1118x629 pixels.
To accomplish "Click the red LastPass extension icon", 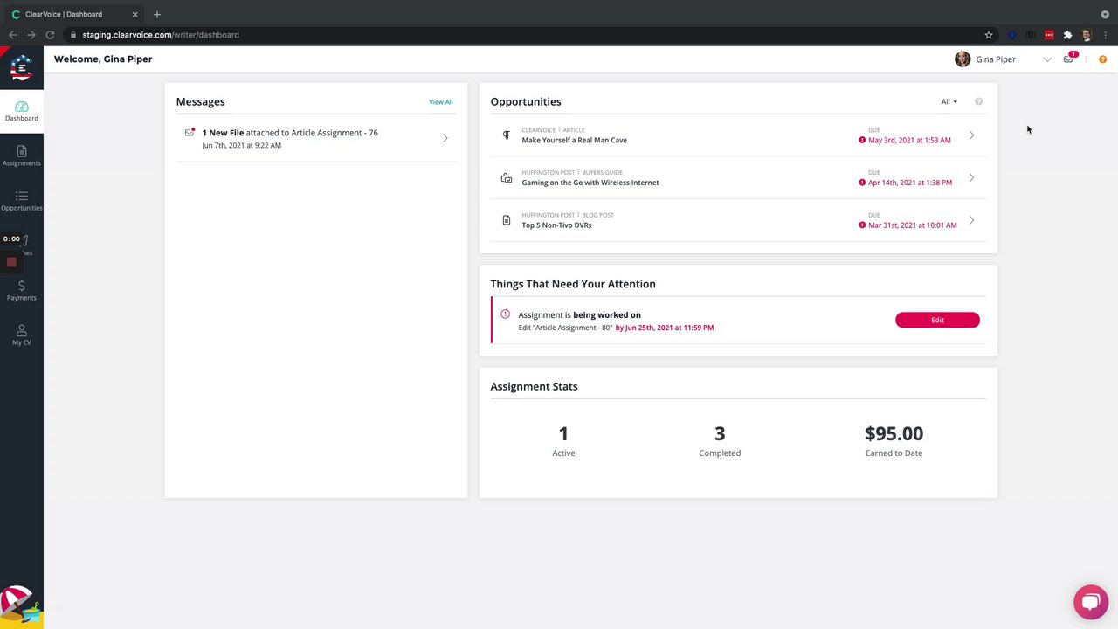I will click(1049, 35).
